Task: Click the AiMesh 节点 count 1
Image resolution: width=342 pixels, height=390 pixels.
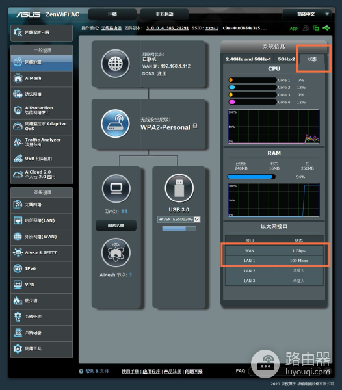Action: [131, 275]
